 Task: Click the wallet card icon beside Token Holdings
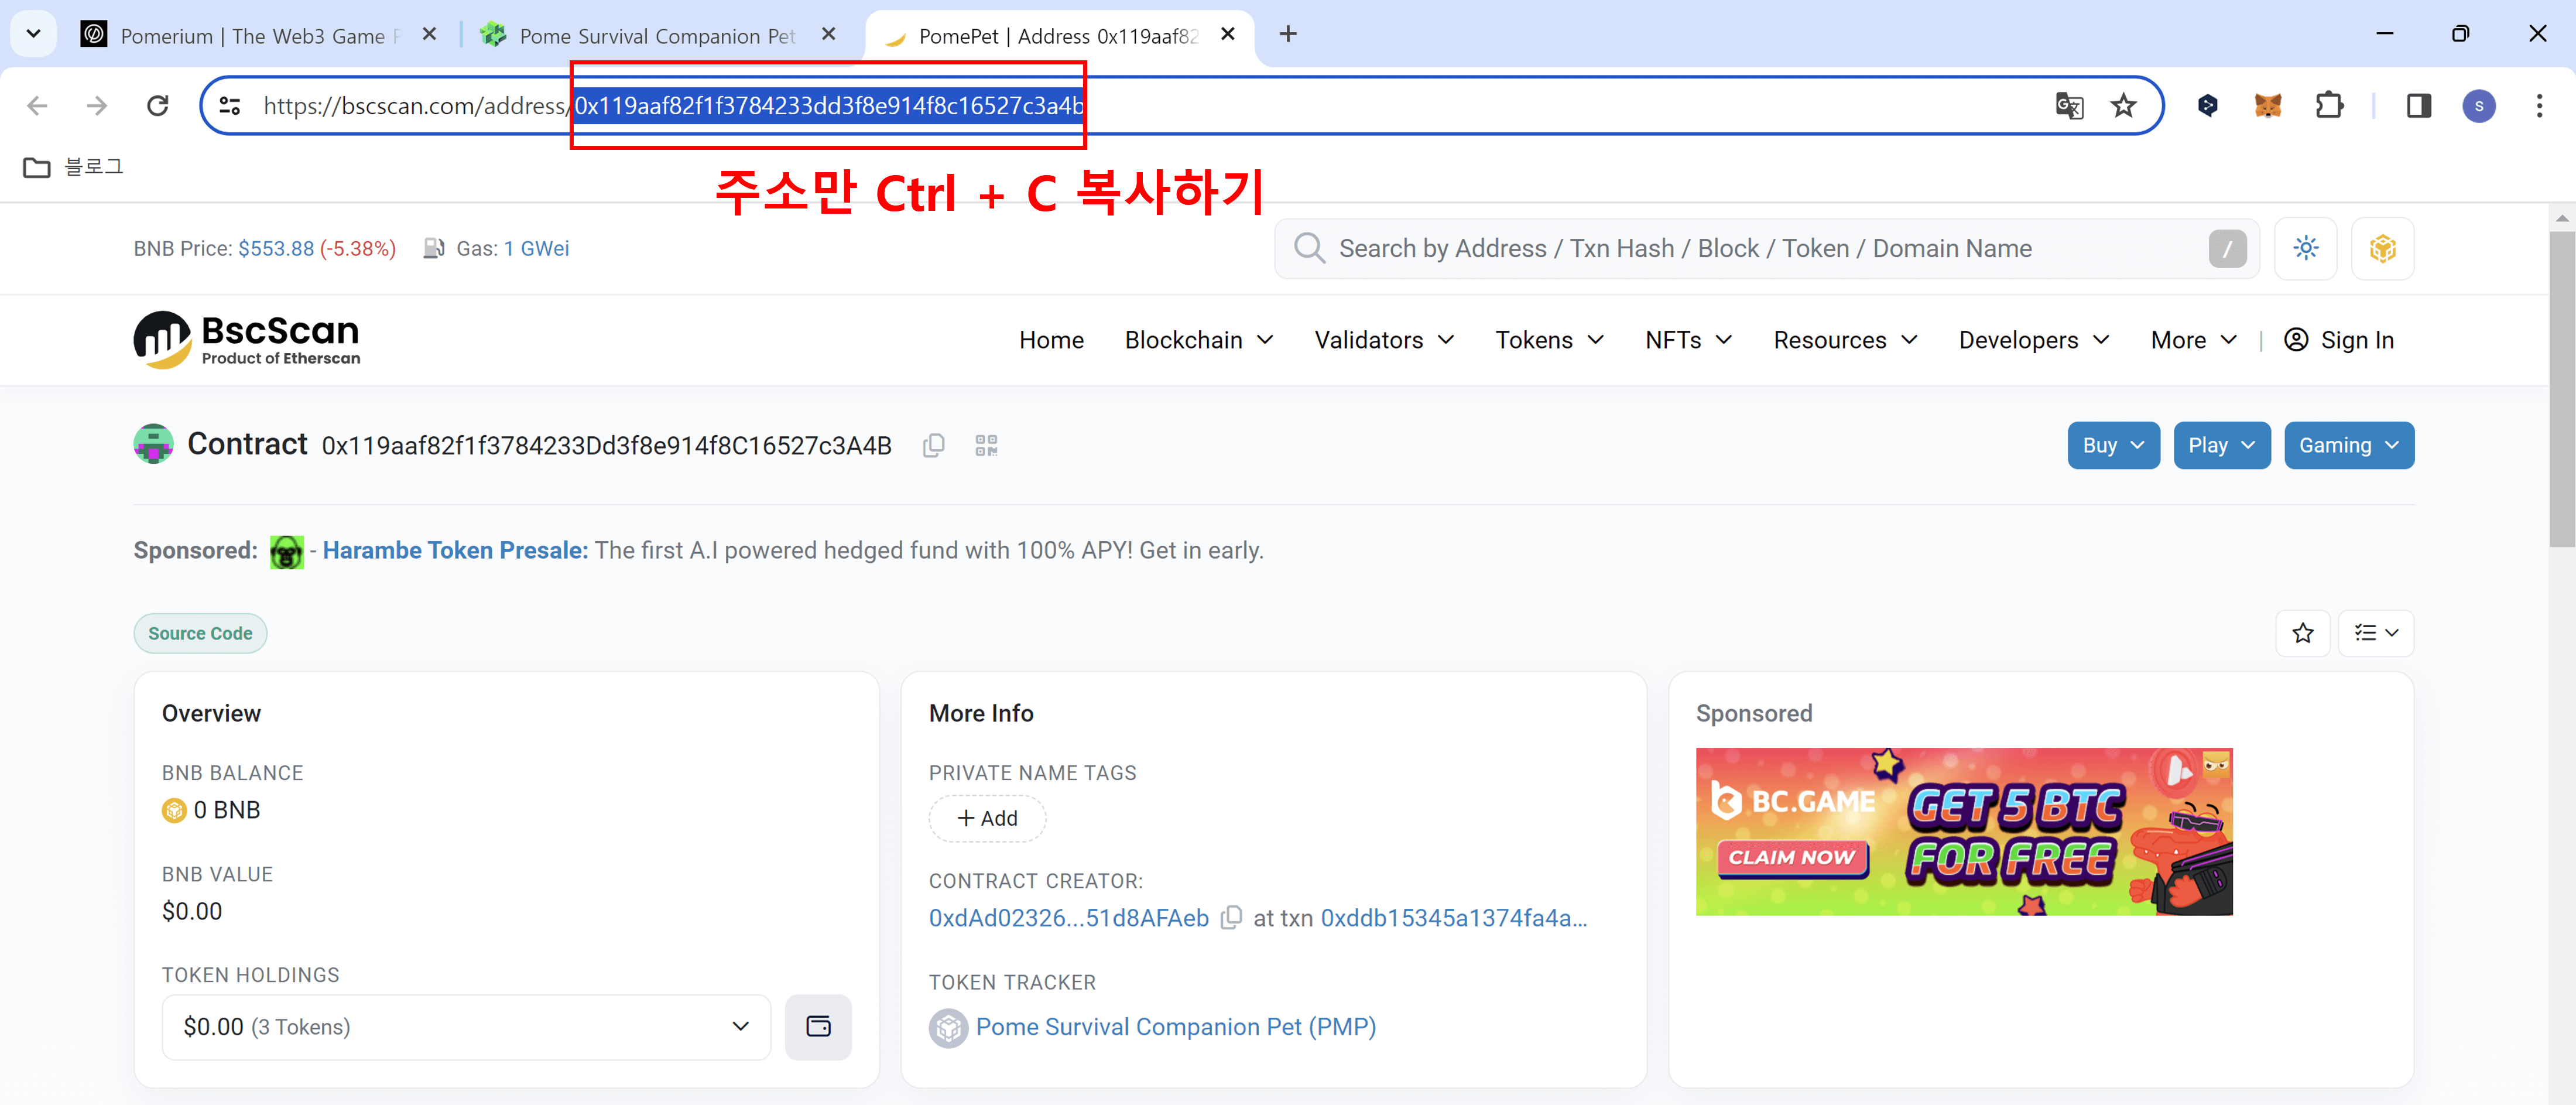pos(818,1027)
